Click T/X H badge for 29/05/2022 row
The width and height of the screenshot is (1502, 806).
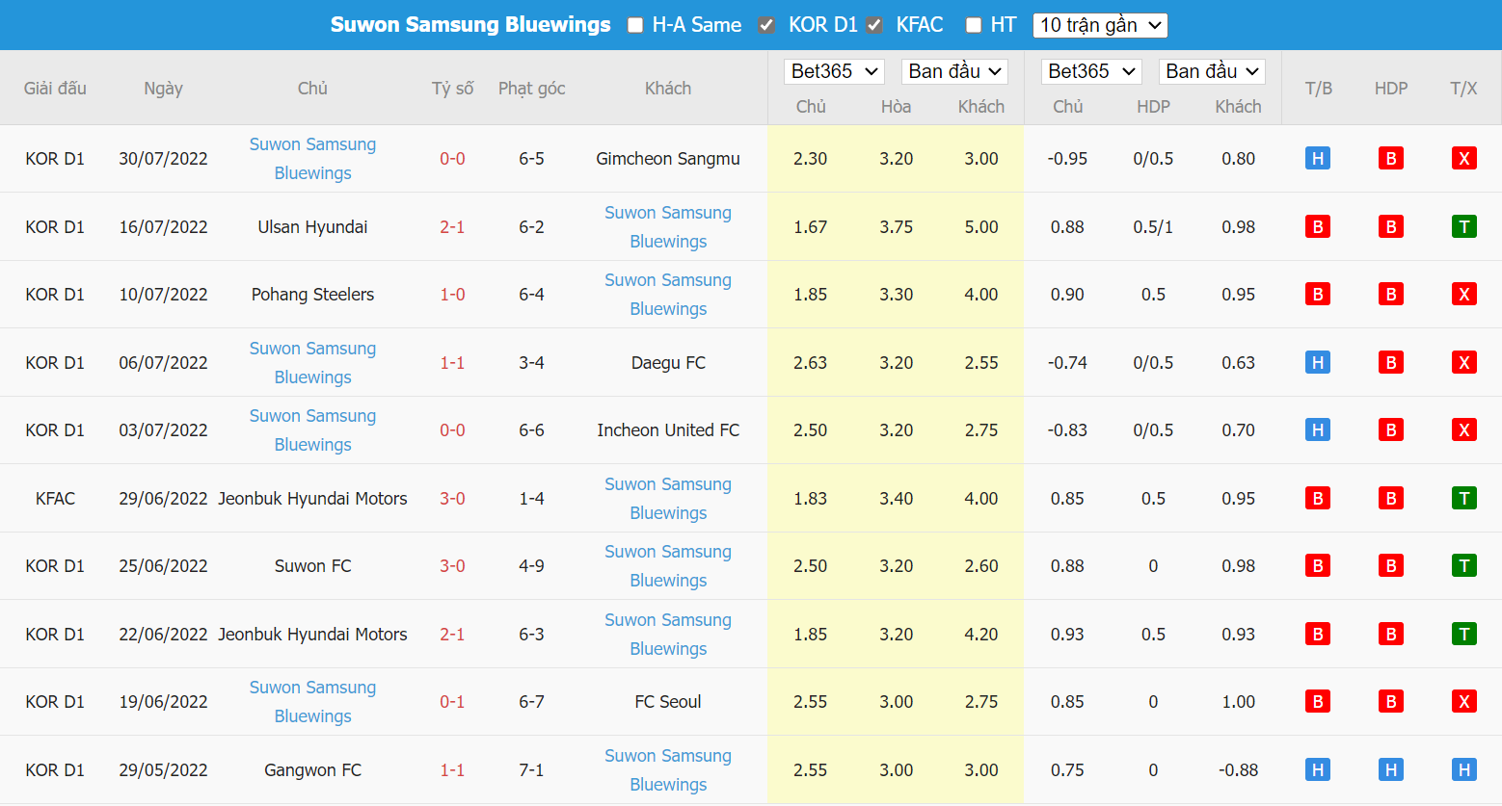(1464, 769)
